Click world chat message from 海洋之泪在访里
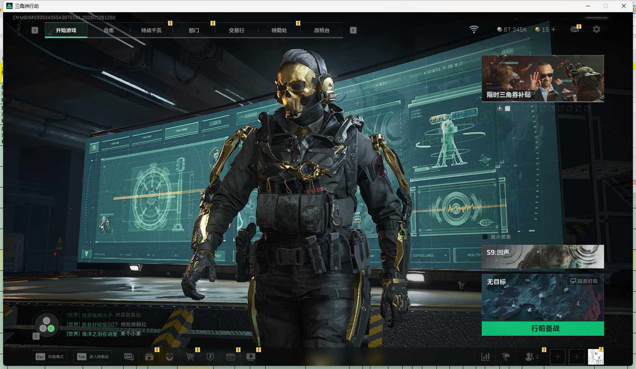Screen dimensions: 636x369 (104, 334)
